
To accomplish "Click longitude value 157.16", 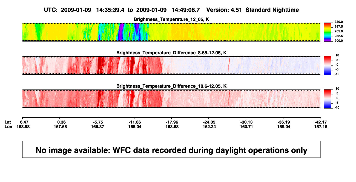I will (x=321, y=127).
